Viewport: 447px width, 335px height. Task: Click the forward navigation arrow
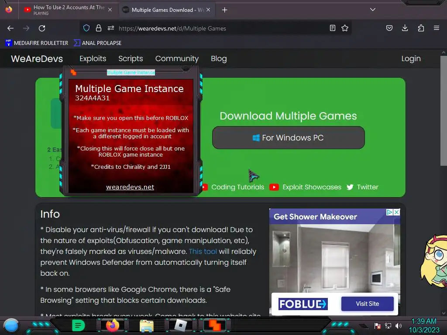point(26,28)
